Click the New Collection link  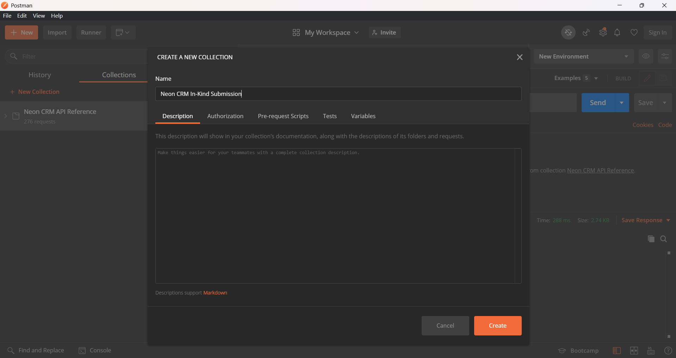[x=35, y=92]
